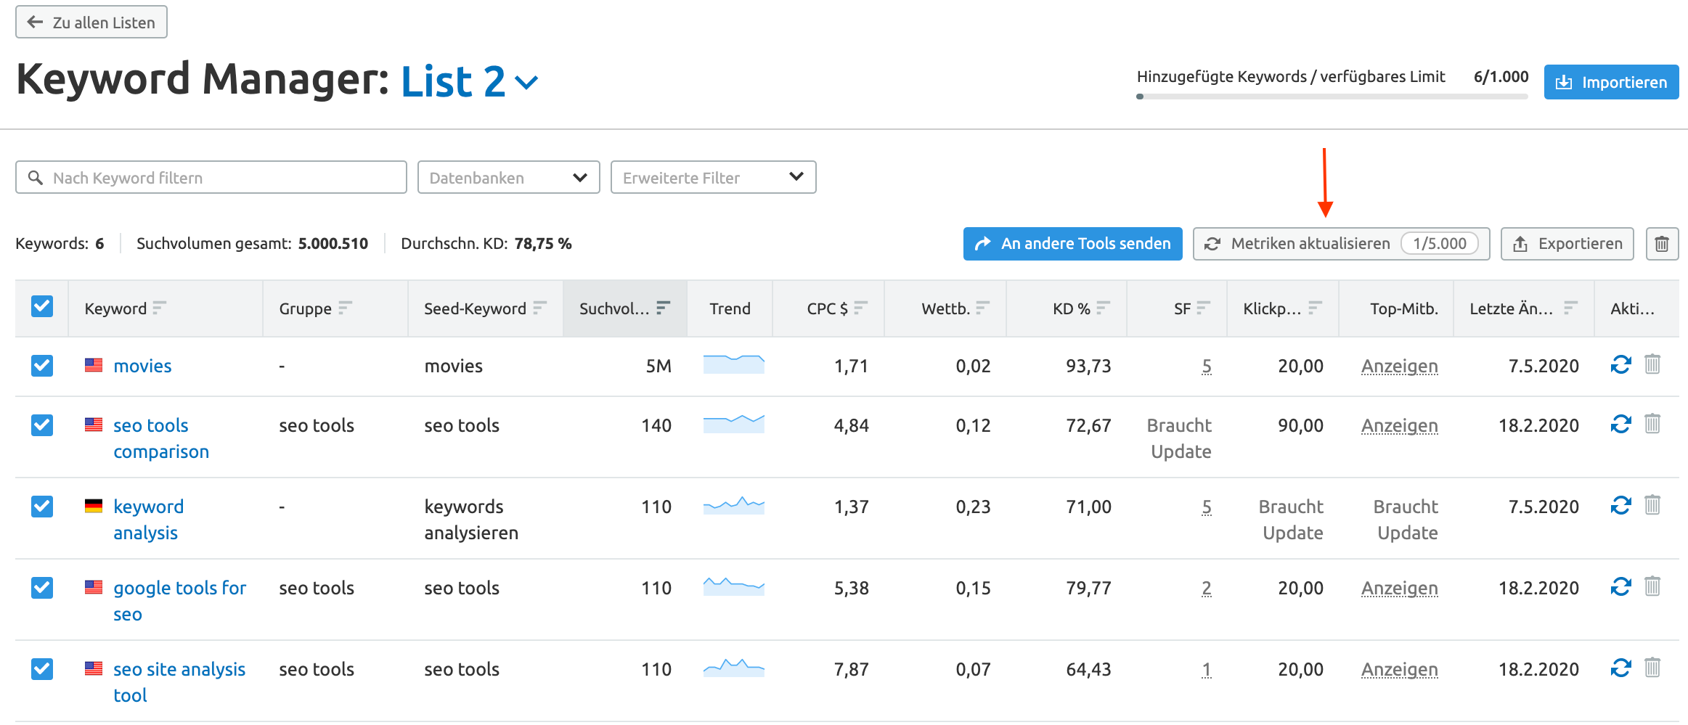Click Anzeigen in seo tools comparison row

click(1399, 425)
